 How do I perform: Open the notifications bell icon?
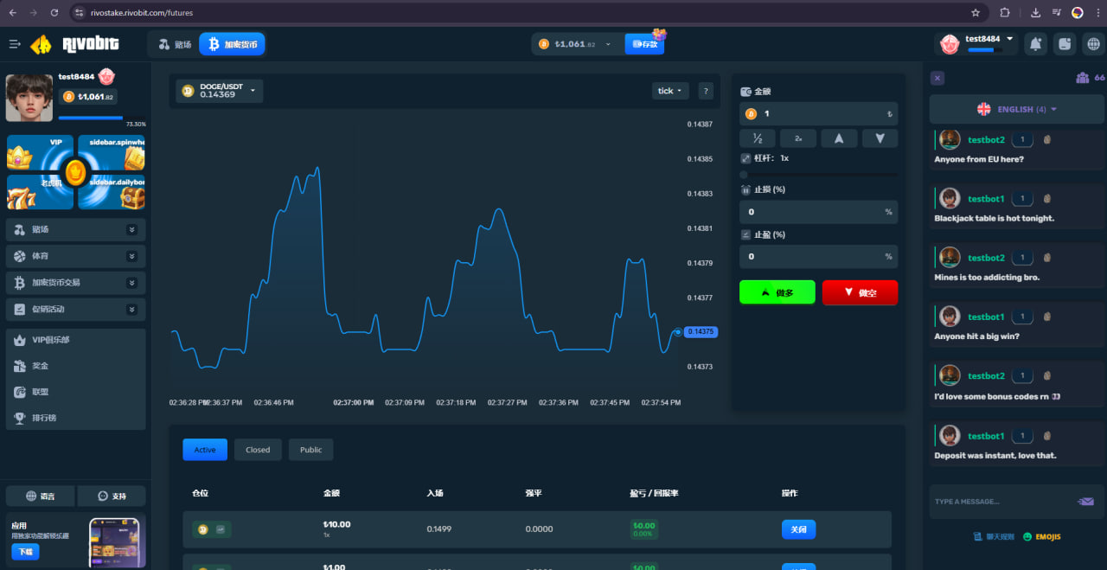1034,43
